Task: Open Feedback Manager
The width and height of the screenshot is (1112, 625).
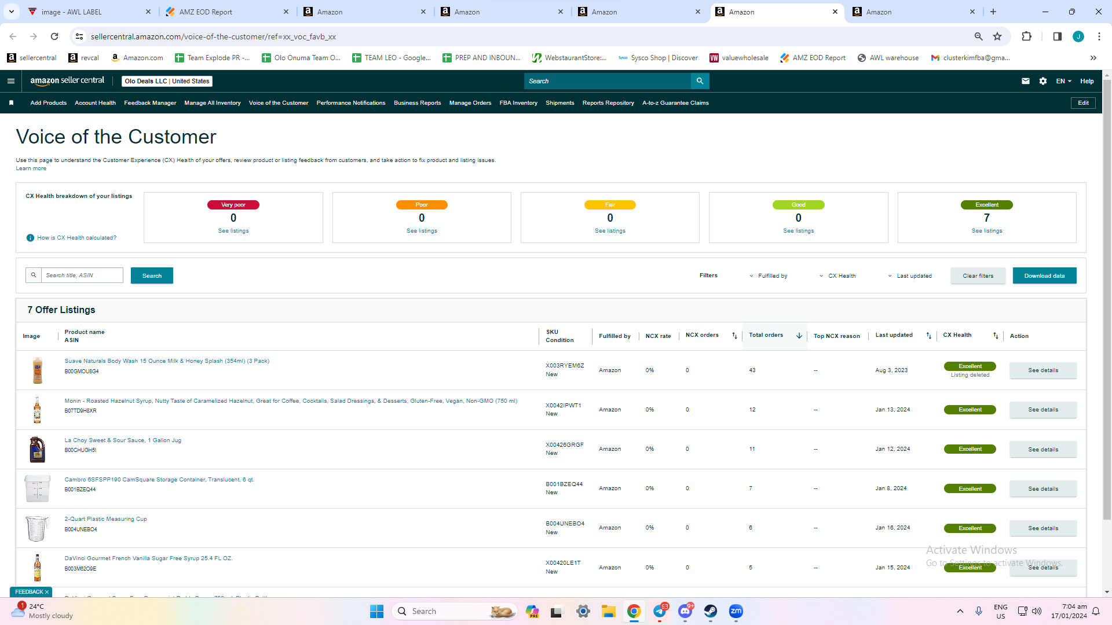Action: point(150,103)
